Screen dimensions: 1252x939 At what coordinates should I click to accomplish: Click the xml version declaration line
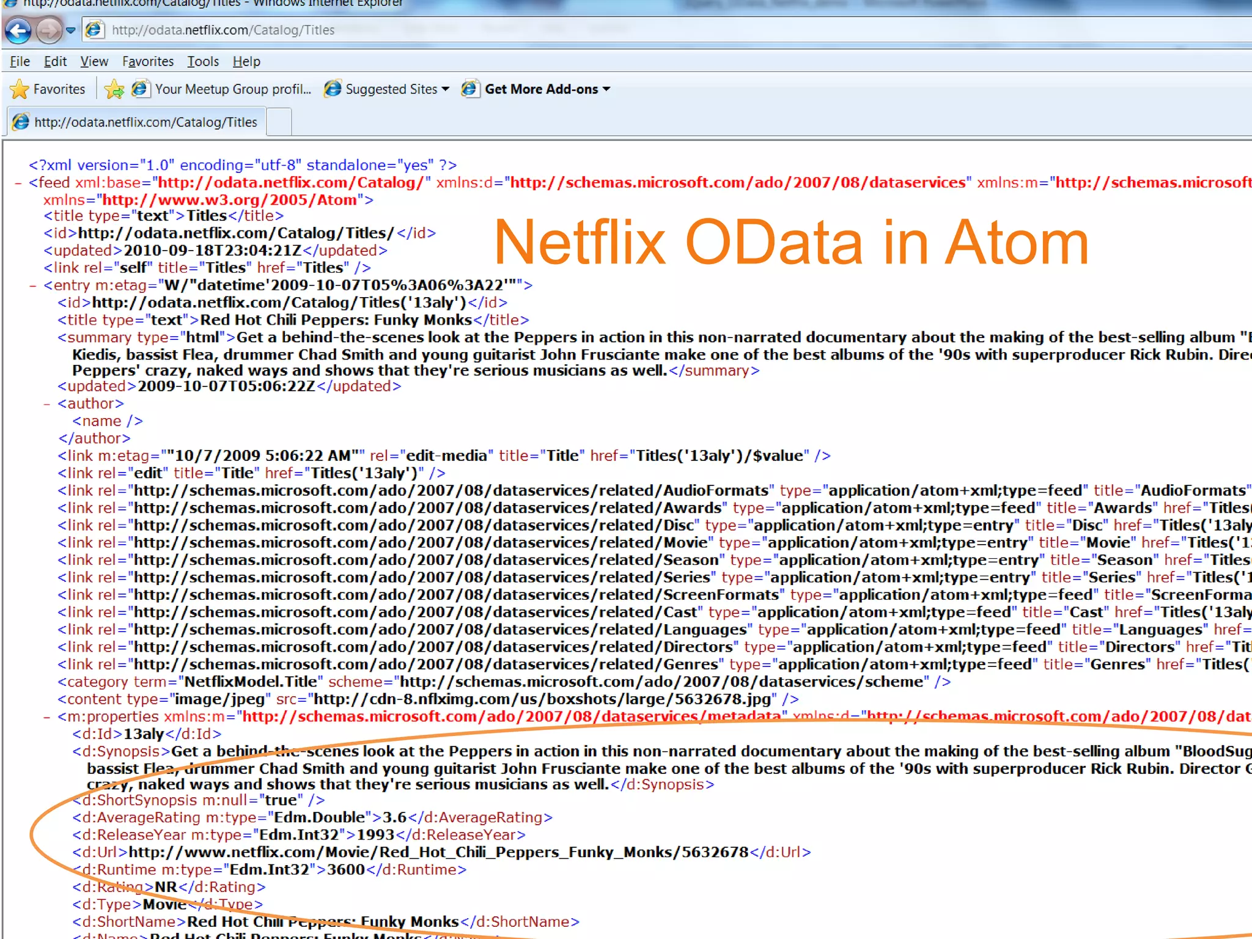pos(243,166)
